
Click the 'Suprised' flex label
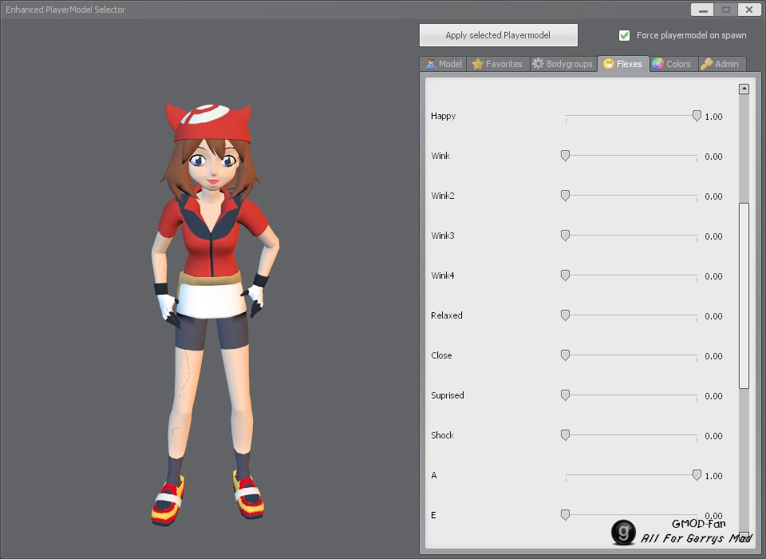click(448, 395)
